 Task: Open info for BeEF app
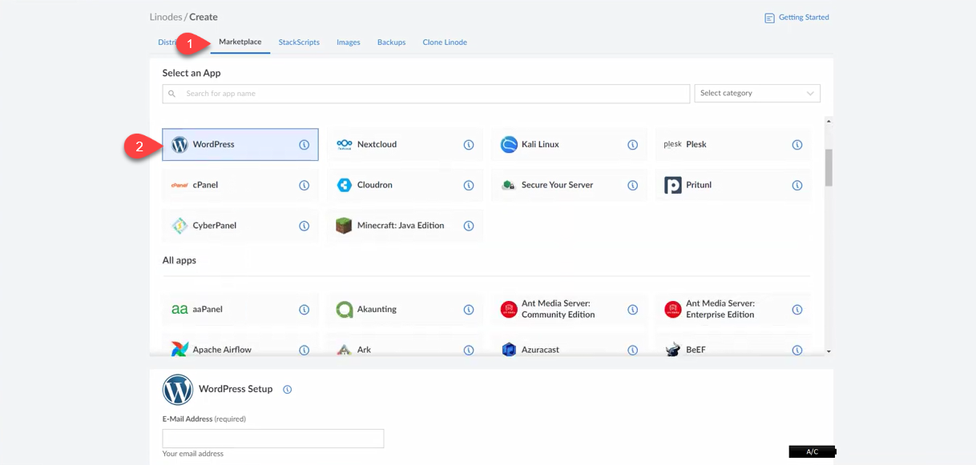[797, 350]
